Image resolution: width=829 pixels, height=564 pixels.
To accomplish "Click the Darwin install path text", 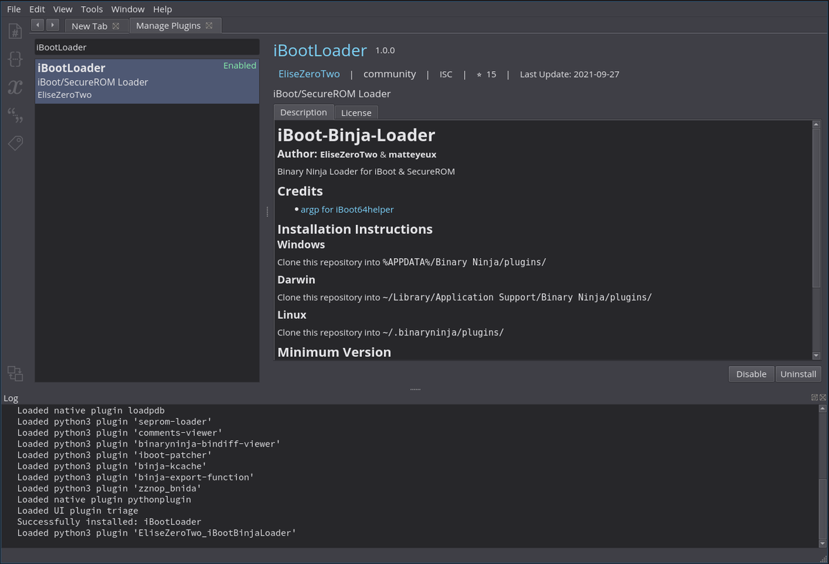I will tap(517, 298).
